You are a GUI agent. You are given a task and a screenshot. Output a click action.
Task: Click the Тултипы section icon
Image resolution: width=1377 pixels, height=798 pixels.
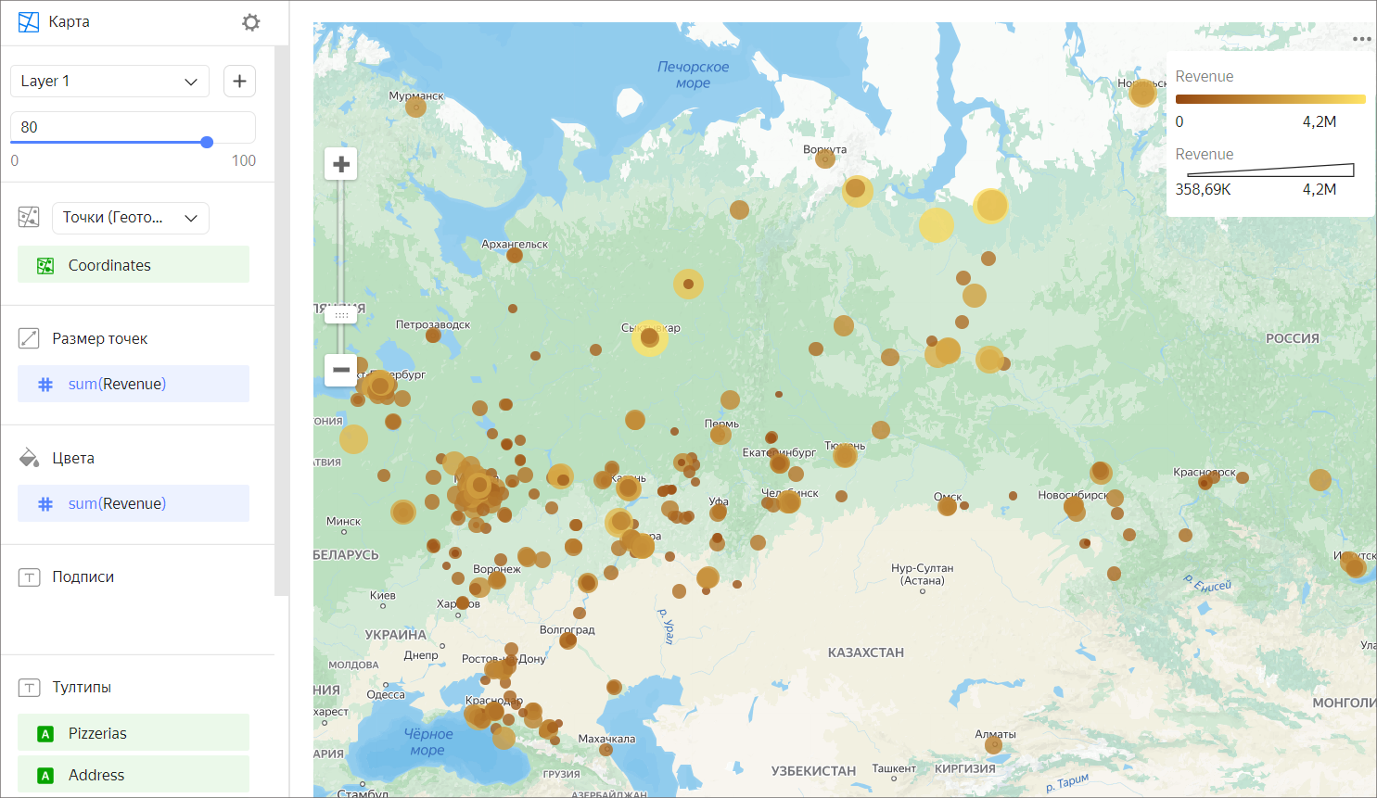[29, 688]
